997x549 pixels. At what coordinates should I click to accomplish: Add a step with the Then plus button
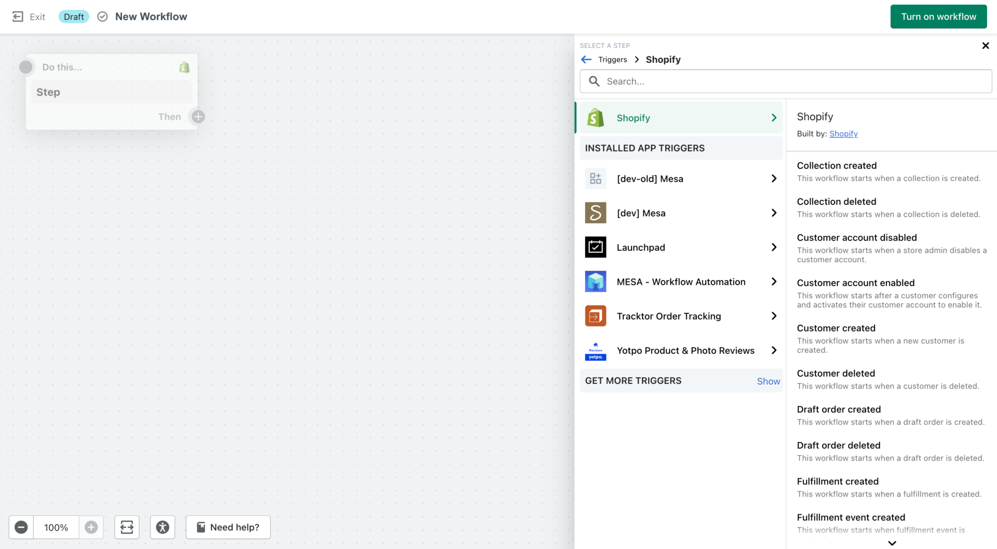click(197, 116)
